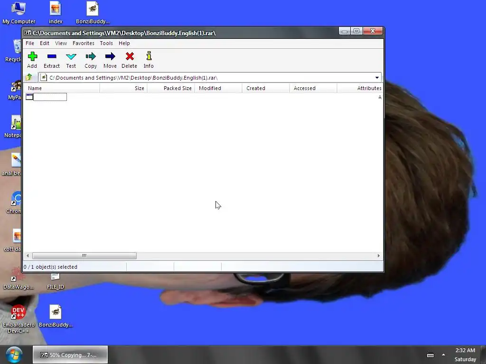
Task: Select the DataWago... desktop shortcut
Action: [18, 279]
